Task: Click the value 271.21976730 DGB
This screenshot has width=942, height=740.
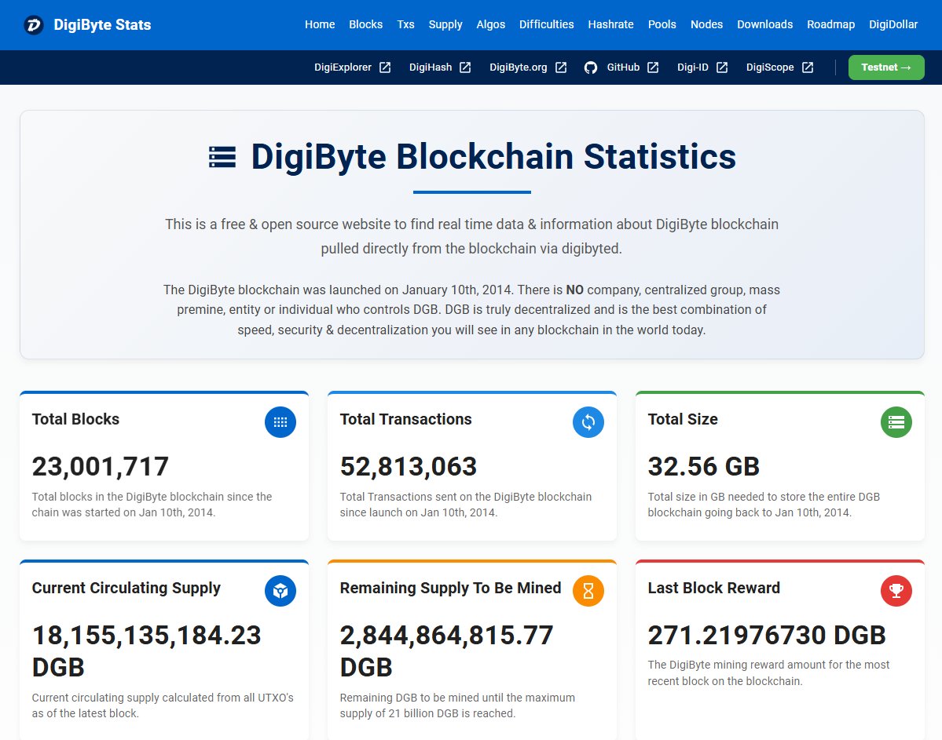Action: click(x=767, y=635)
